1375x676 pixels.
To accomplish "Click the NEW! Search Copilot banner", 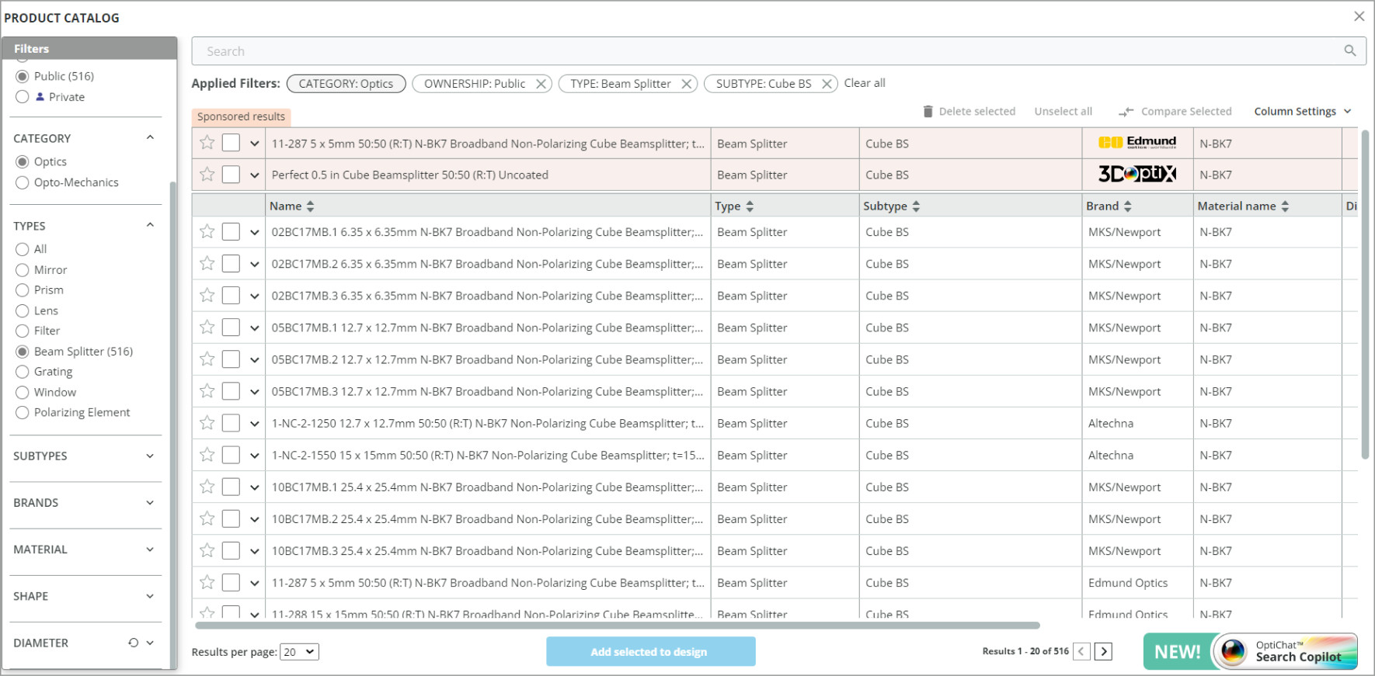I will 1250,651.
